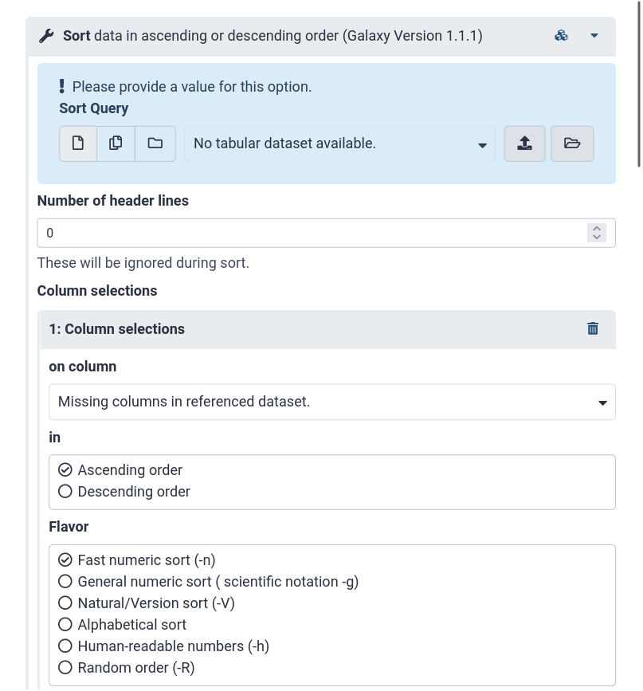Click the 1: Column selections header

click(x=116, y=328)
